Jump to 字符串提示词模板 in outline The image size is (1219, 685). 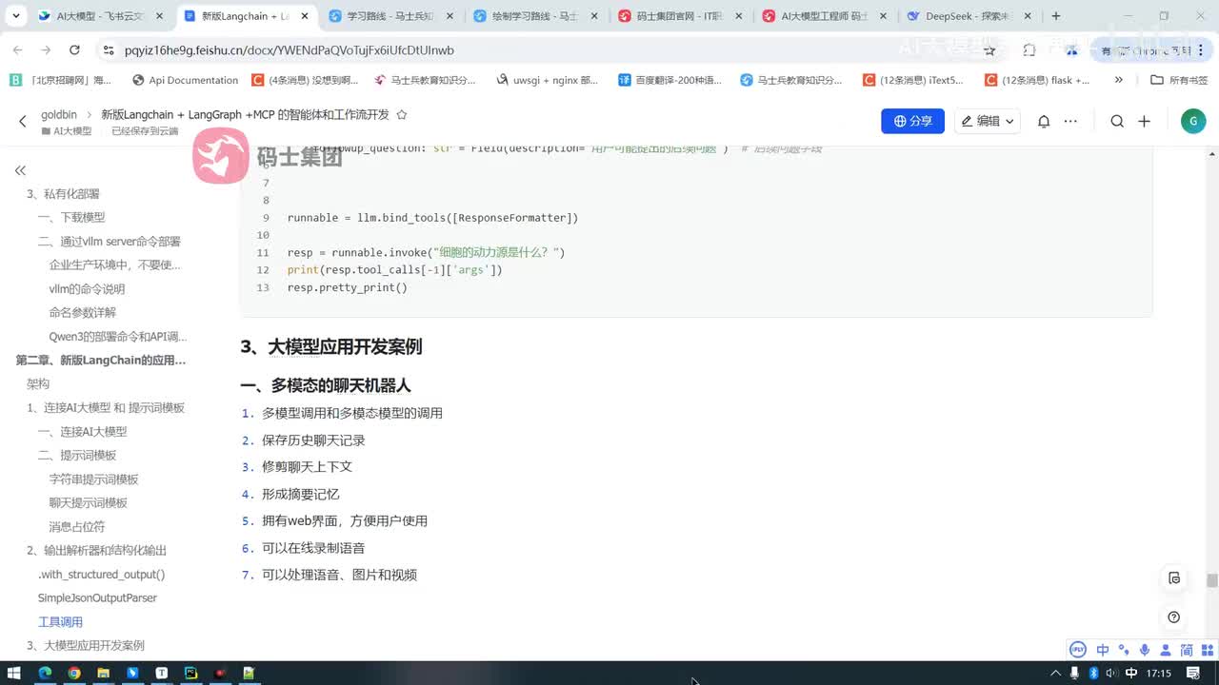click(94, 479)
